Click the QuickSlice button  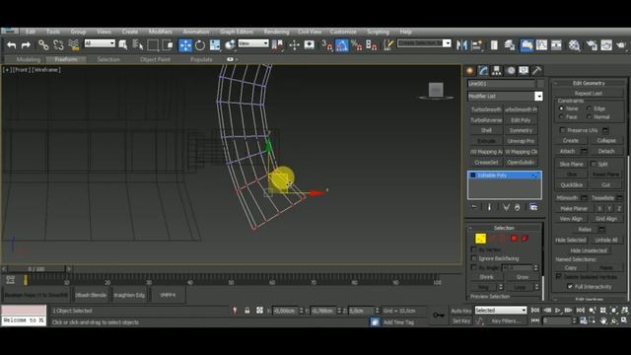(572, 184)
